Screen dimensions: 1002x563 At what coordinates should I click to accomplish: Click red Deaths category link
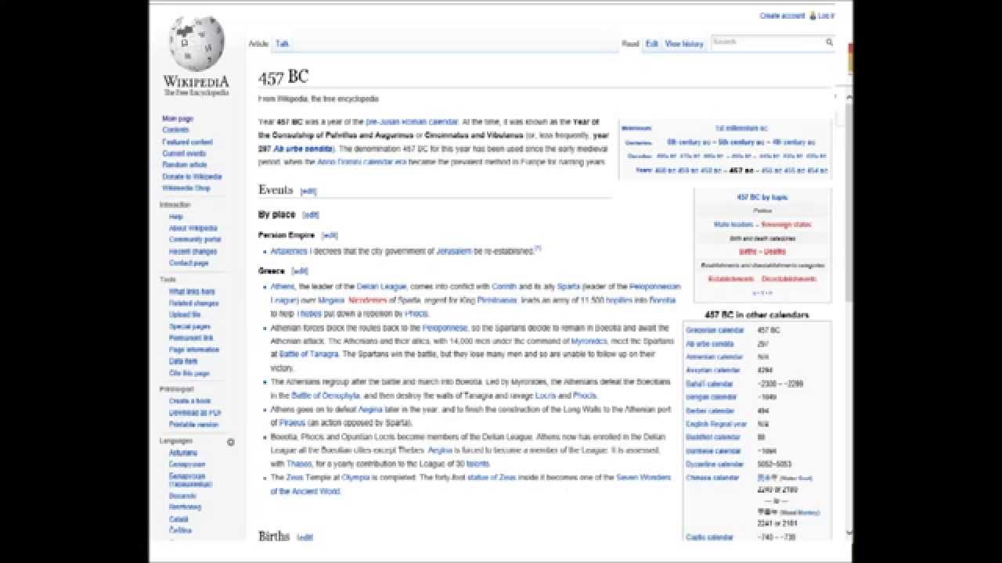(x=775, y=252)
